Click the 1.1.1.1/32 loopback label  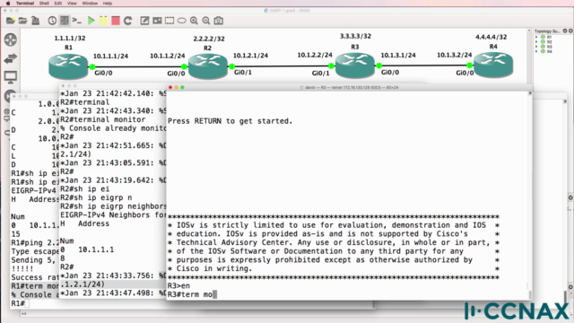70,38
